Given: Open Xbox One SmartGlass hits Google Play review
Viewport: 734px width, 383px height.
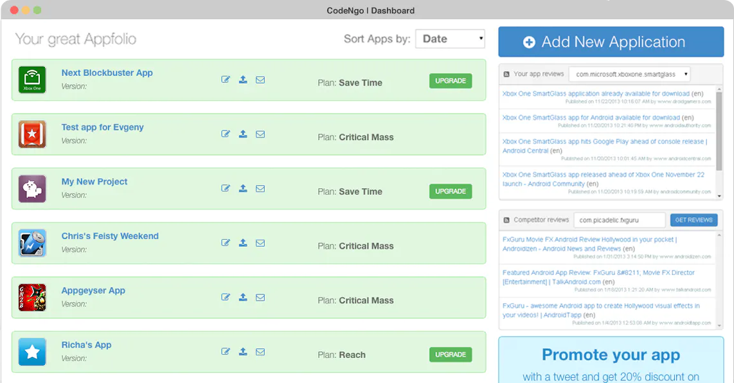Looking at the screenshot, I should pyautogui.click(x=604, y=146).
